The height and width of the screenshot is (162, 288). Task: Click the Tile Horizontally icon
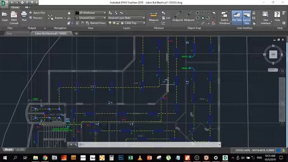254,13
